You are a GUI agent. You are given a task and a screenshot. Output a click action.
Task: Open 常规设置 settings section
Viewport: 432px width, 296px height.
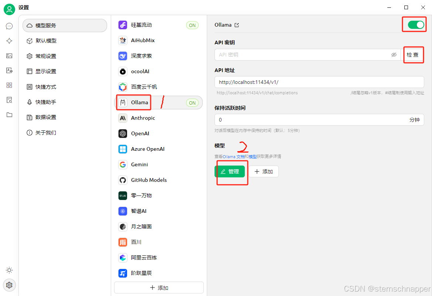(x=65, y=56)
